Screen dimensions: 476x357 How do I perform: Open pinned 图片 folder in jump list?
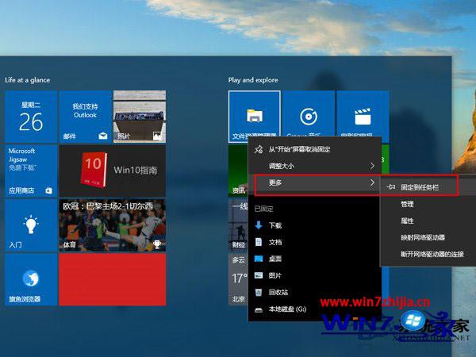click(x=314, y=275)
